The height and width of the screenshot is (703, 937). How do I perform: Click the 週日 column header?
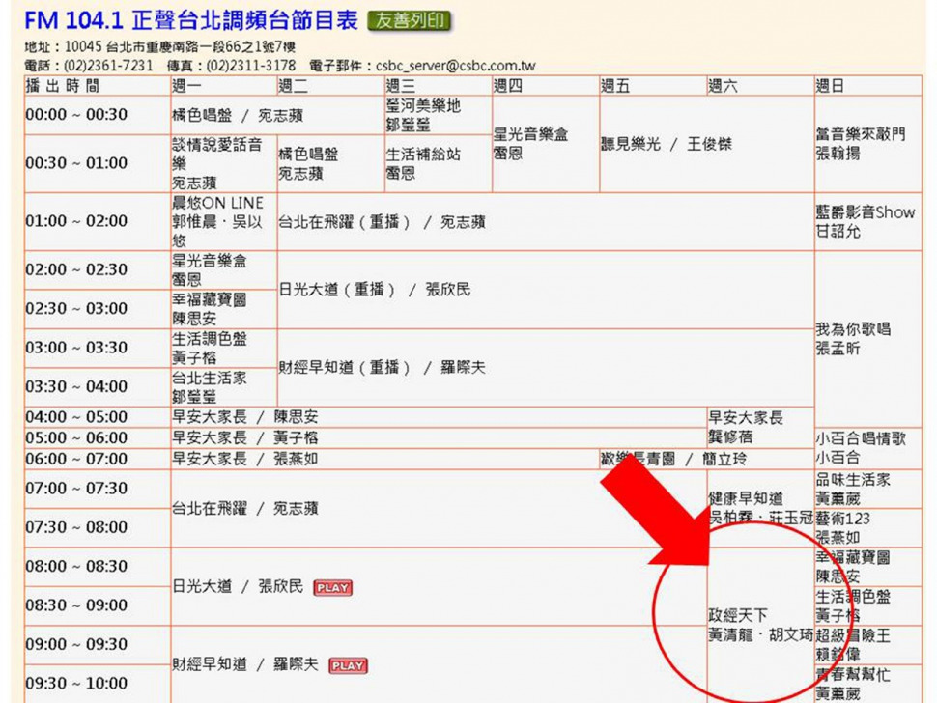868,85
